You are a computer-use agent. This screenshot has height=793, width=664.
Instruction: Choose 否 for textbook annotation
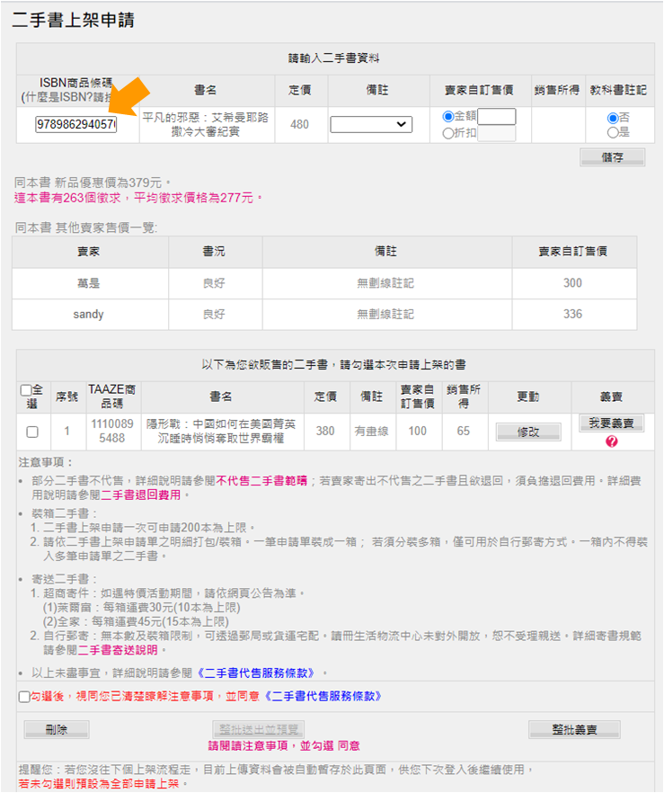click(613, 118)
